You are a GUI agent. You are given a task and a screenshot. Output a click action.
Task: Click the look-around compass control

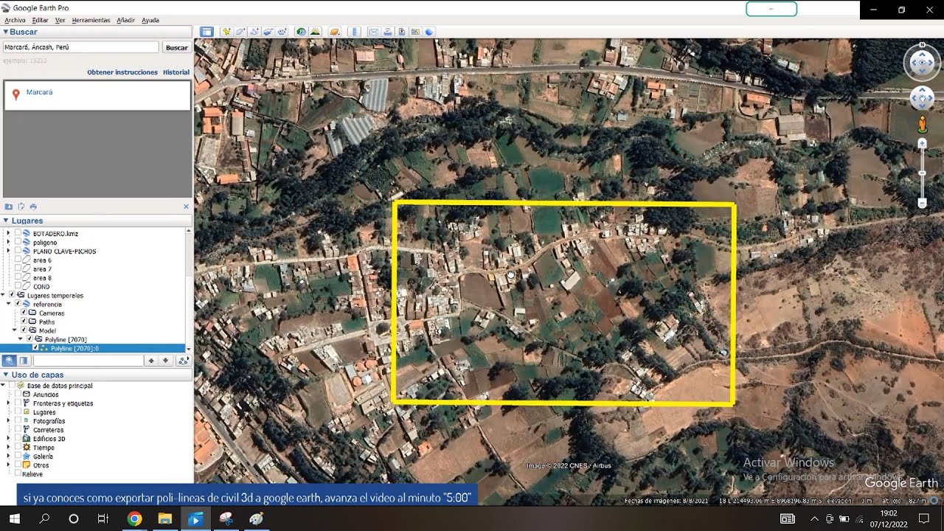[x=922, y=64]
